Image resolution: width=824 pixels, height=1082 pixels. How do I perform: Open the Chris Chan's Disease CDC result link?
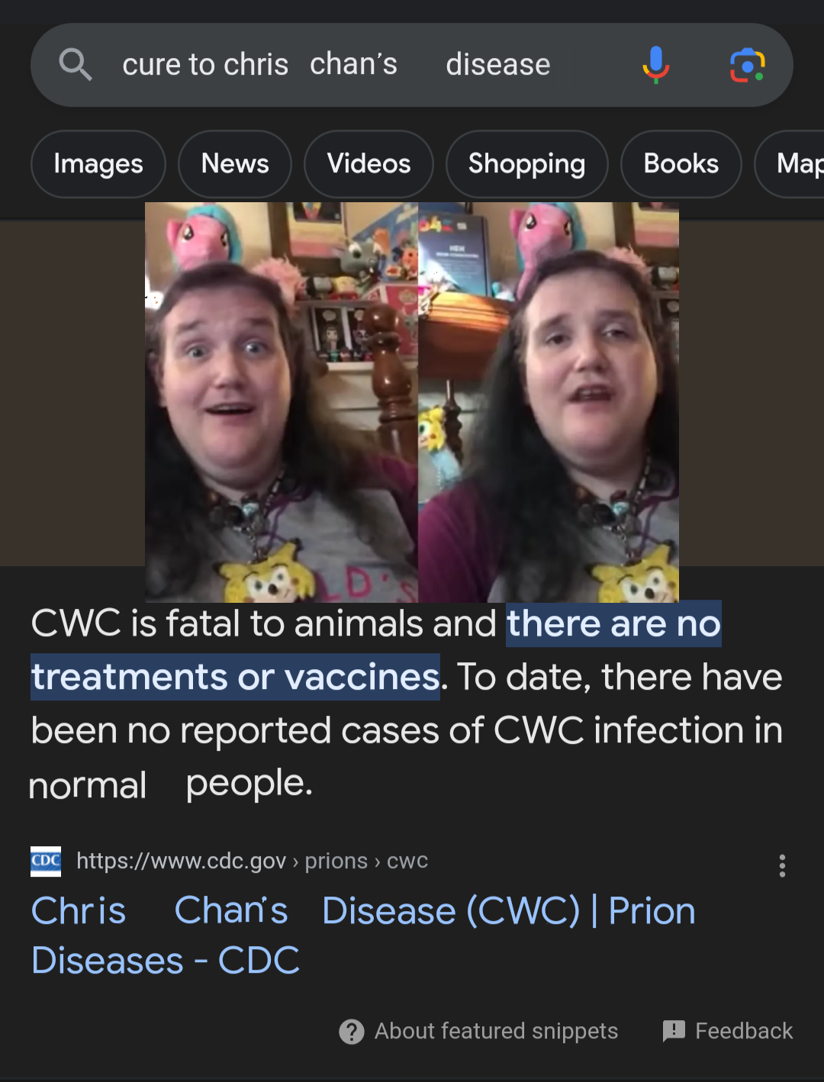363,935
